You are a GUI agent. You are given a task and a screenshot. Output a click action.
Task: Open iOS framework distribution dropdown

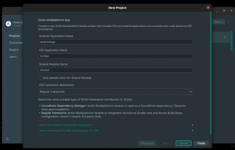click(x=116, y=92)
